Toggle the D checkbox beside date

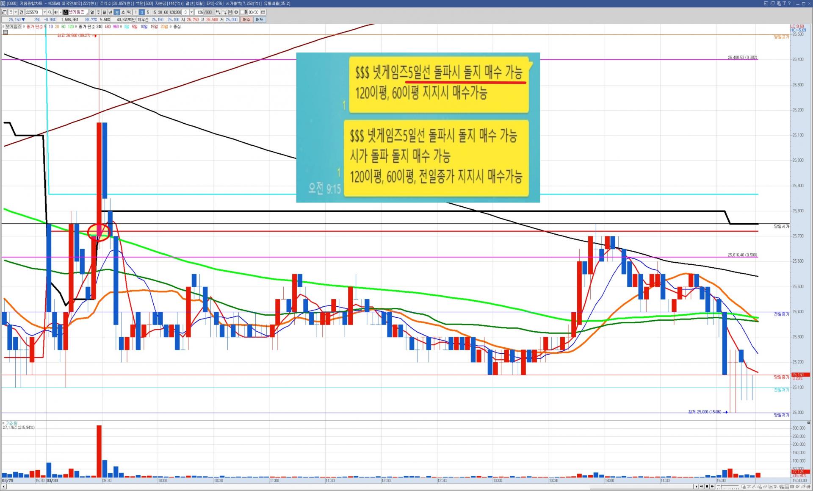(242, 12)
